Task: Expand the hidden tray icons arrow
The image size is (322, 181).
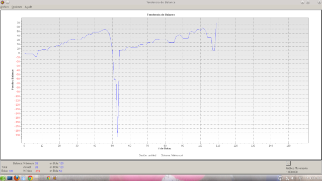Action: (307, 178)
